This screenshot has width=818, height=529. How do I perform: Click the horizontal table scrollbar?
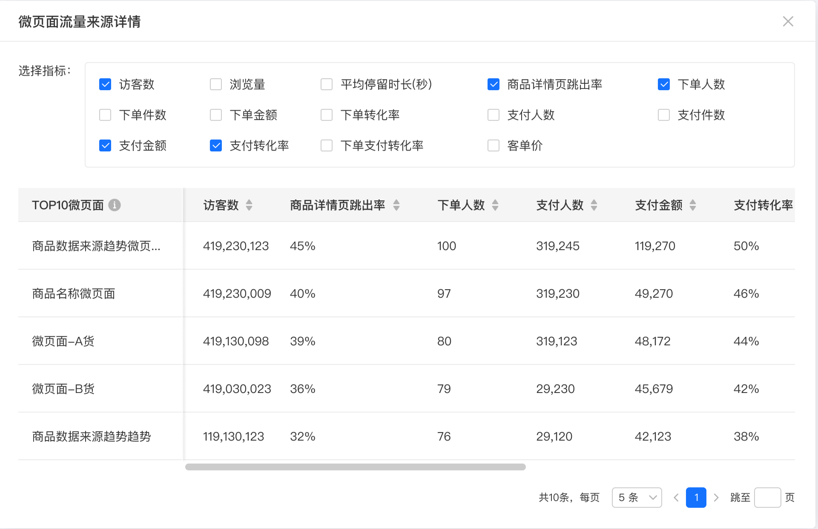356,467
